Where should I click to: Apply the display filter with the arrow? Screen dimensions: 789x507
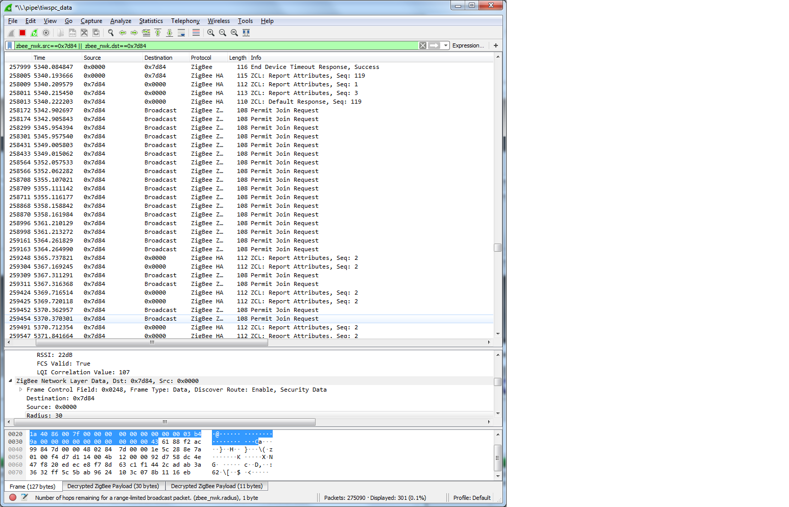point(434,45)
